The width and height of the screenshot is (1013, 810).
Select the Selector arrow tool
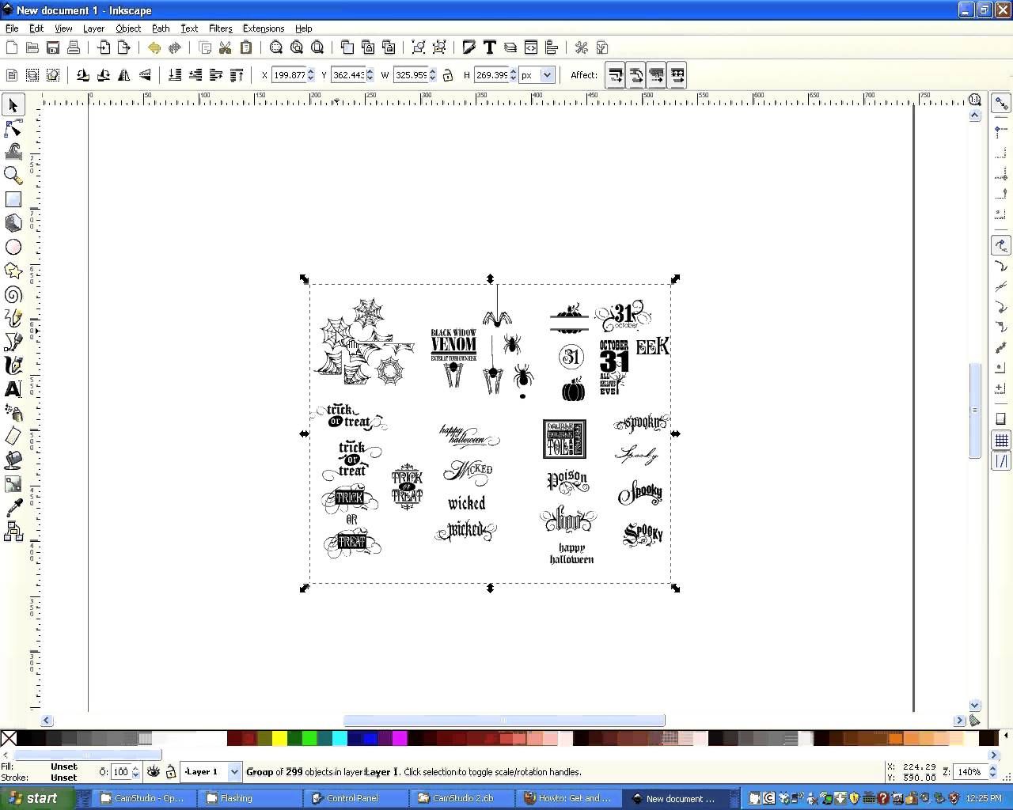tap(13, 104)
